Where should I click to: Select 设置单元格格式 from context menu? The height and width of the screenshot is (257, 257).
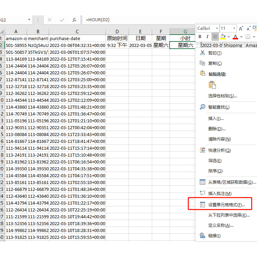coord(226,205)
